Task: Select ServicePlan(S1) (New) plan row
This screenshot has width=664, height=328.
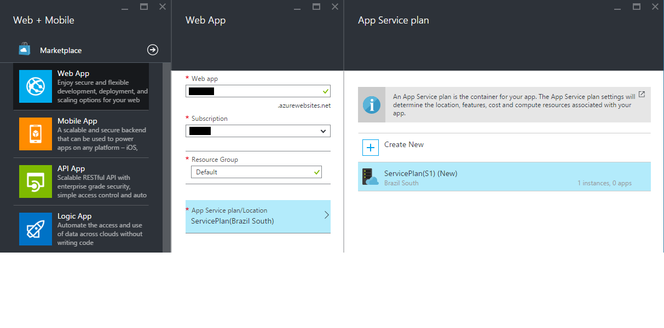Action: [x=504, y=177]
